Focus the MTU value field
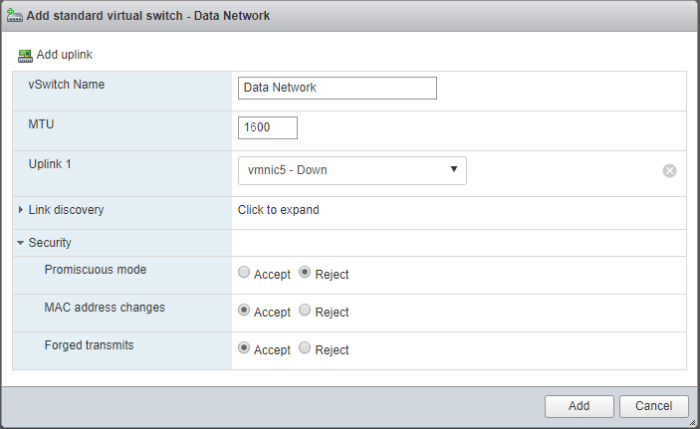 pos(268,127)
